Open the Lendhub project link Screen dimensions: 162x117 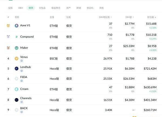pos(26,67)
